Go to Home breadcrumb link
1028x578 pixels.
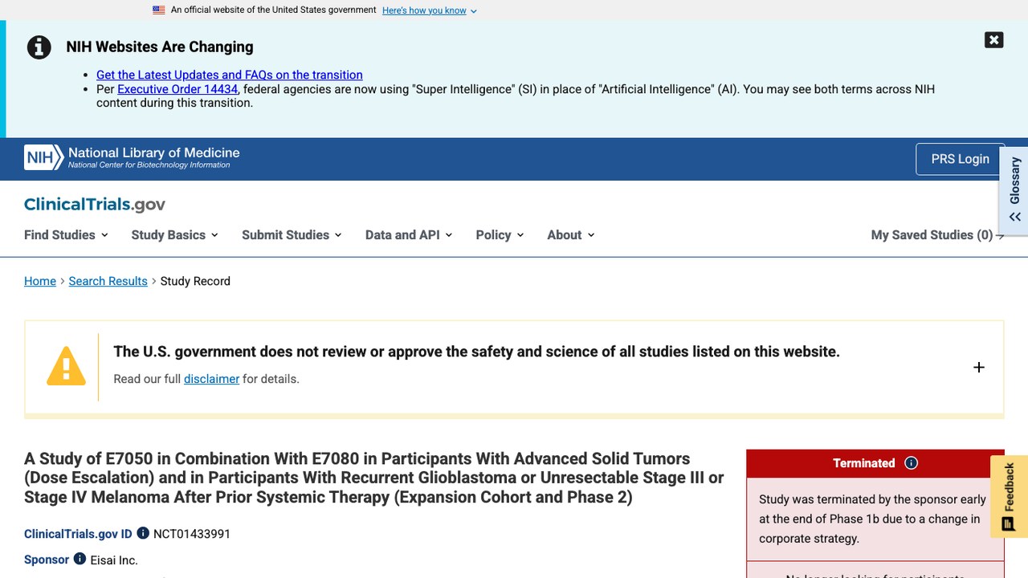click(x=40, y=281)
